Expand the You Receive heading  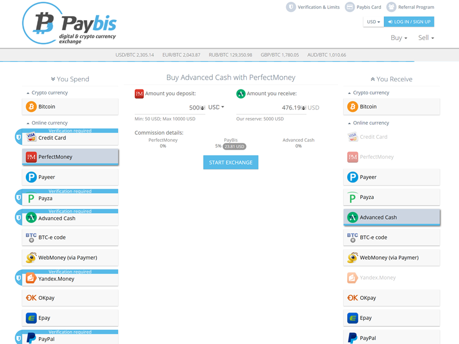point(391,79)
